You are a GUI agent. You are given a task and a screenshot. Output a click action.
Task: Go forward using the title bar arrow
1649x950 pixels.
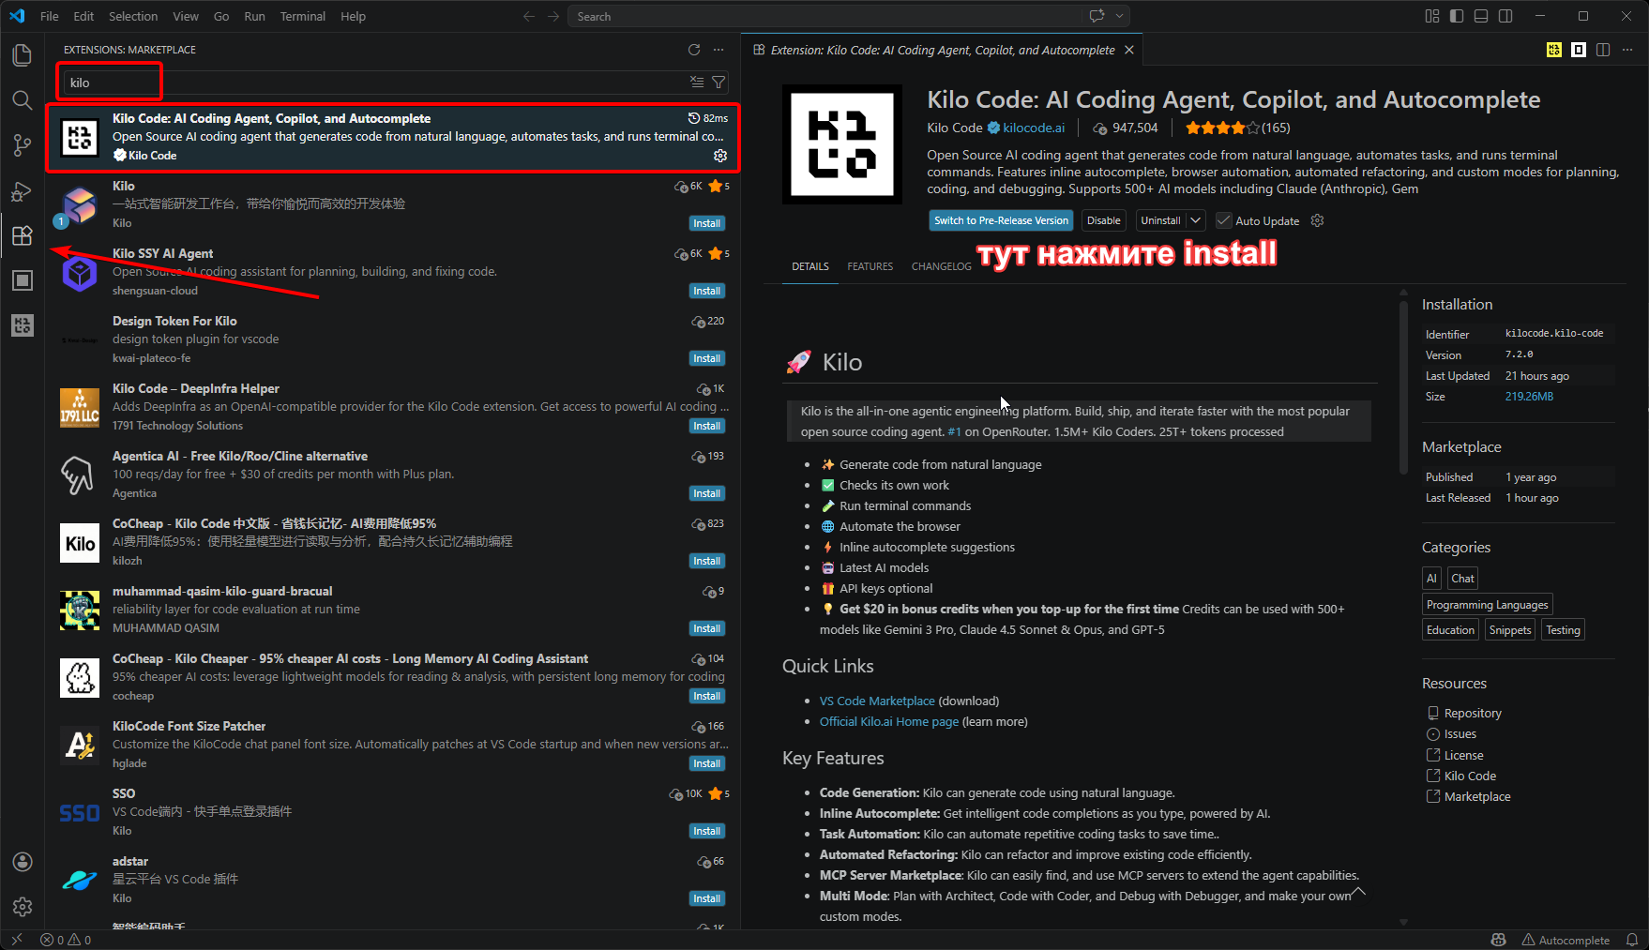[553, 16]
